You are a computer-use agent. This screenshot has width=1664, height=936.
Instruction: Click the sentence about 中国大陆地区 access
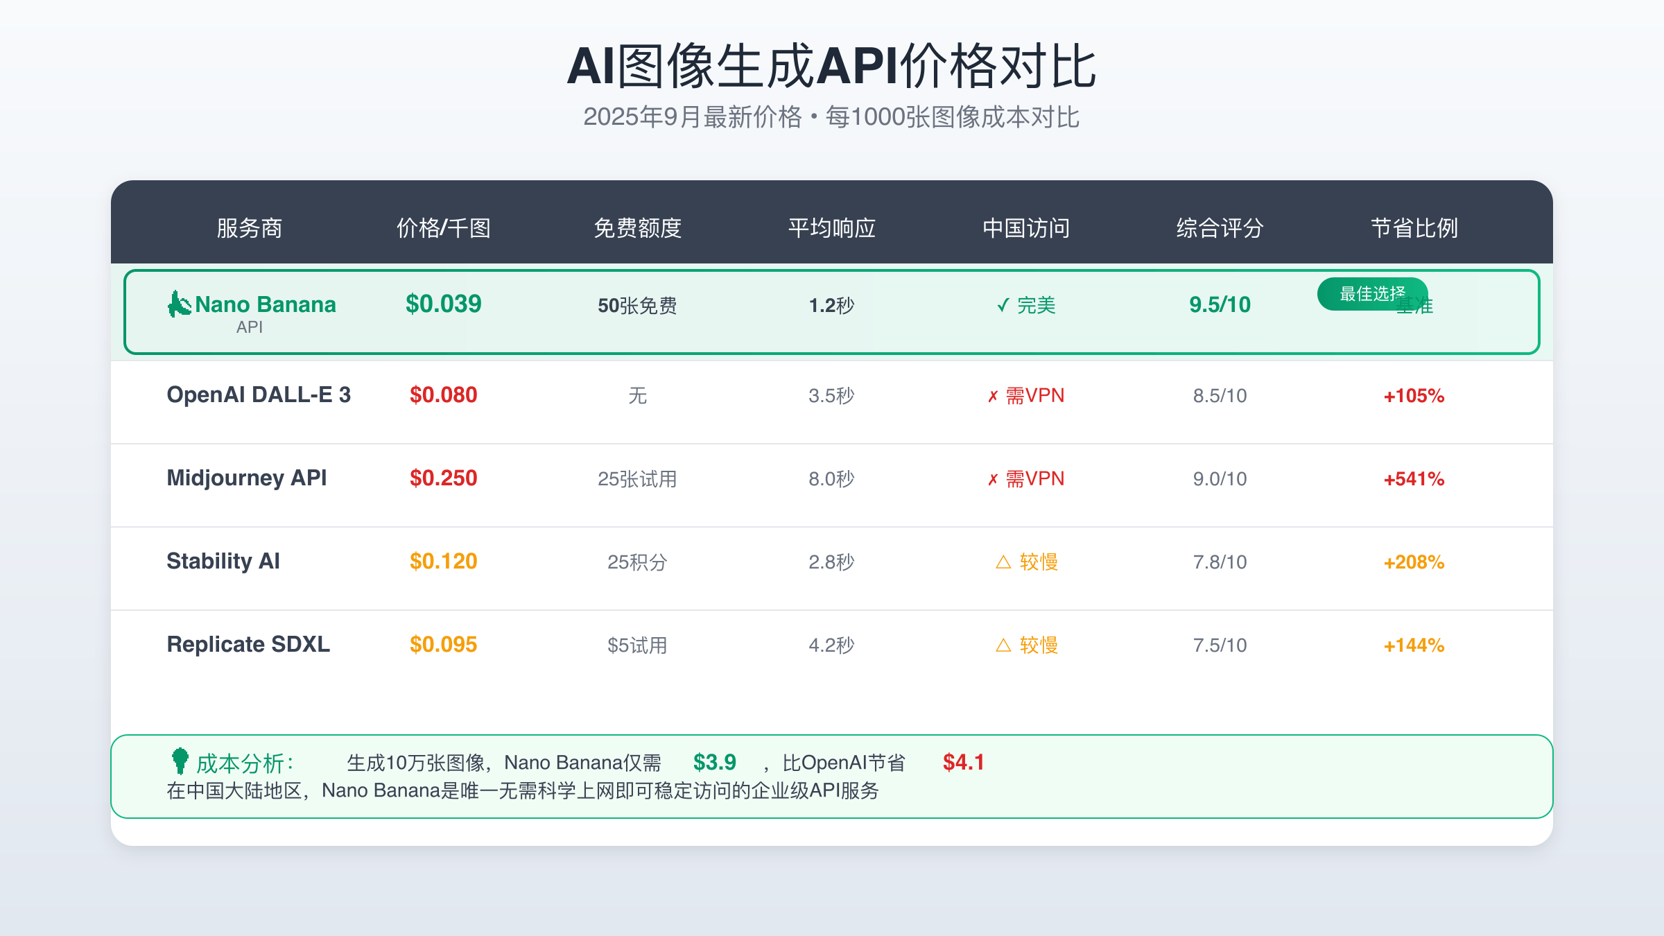click(523, 790)
